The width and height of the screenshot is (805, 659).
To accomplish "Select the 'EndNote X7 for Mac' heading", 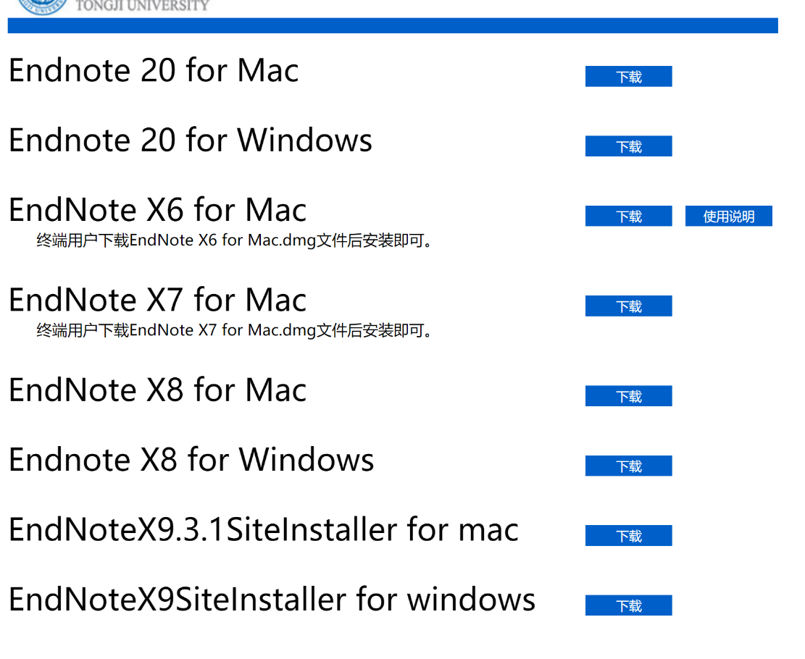I will coord(157,301).
